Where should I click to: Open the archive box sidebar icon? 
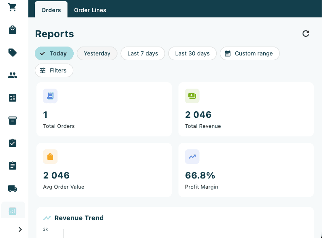pyautogui.click(x=13, y=121)
